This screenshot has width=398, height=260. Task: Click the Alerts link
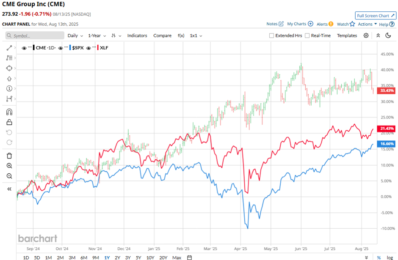(x=322, y=24)
